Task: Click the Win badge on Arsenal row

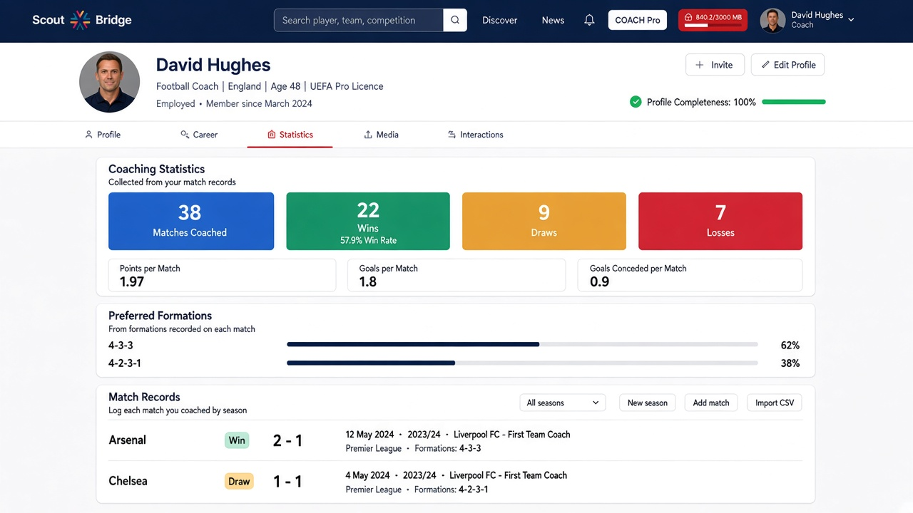Action: point(237,440)
